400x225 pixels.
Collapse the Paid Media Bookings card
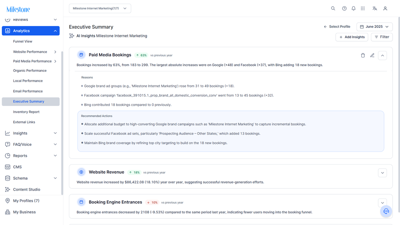[x=382, y=55]
